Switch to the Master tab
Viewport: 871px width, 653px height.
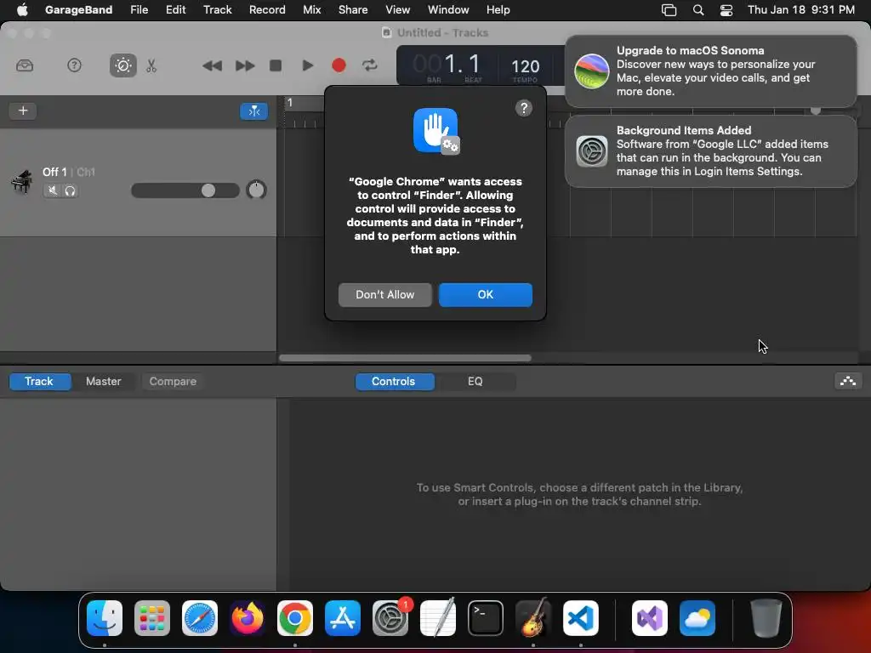coord(103,382)
